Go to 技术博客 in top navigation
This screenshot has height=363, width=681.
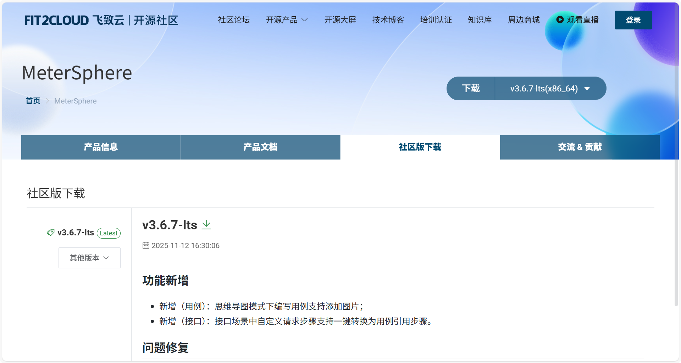coord(388,20)
